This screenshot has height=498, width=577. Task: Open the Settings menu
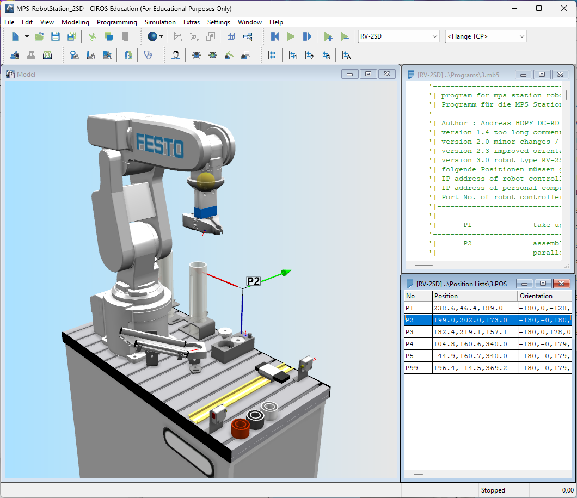pos(219,22)
